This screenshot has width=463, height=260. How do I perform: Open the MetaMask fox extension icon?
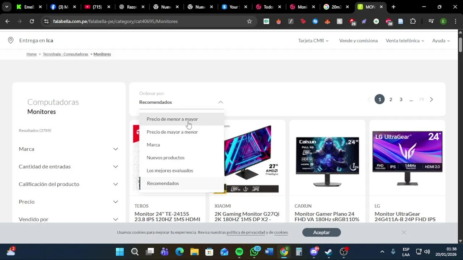coord(327,21)
